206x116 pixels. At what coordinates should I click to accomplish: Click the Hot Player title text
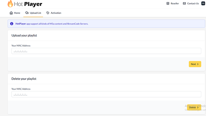point(28,4)
